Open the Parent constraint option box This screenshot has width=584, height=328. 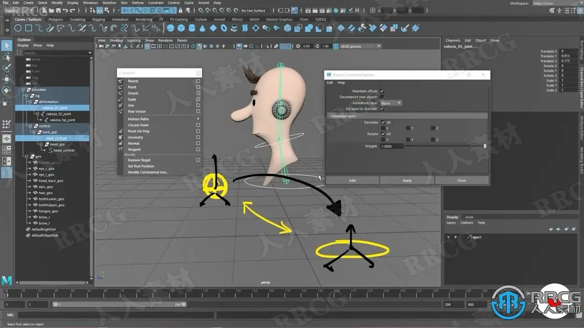click(x=198, y=81)
